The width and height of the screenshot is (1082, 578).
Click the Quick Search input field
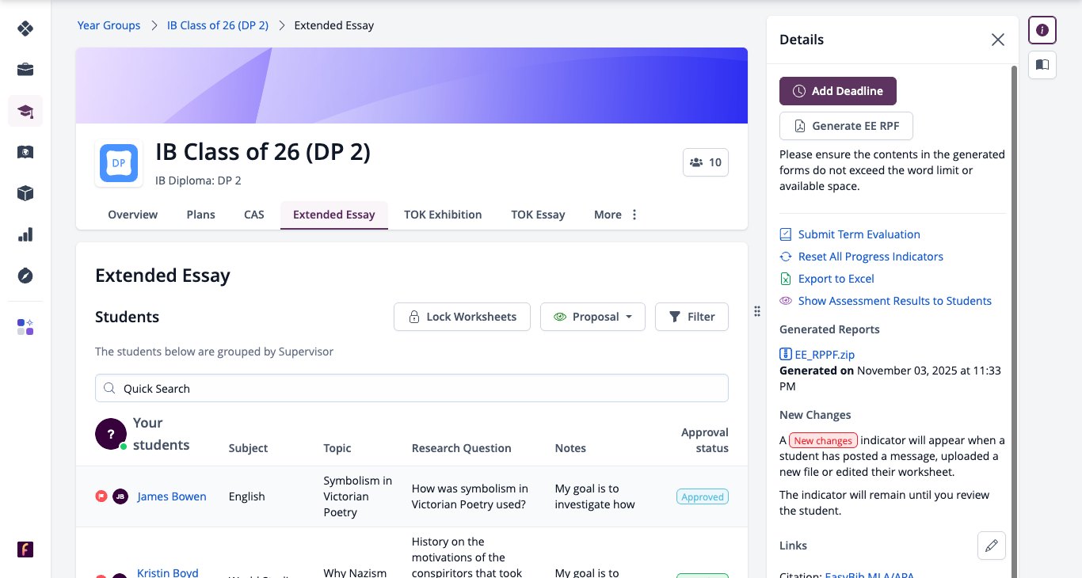tap(412, 389)
